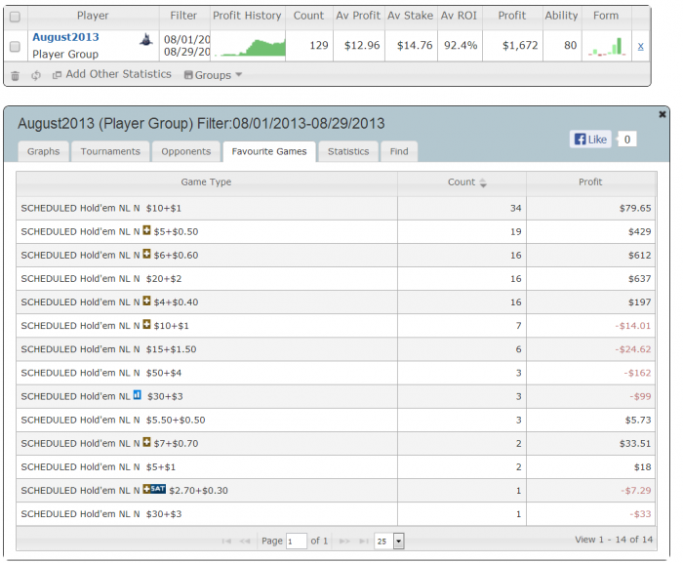Click the $612 profit cell

point(590,256)
